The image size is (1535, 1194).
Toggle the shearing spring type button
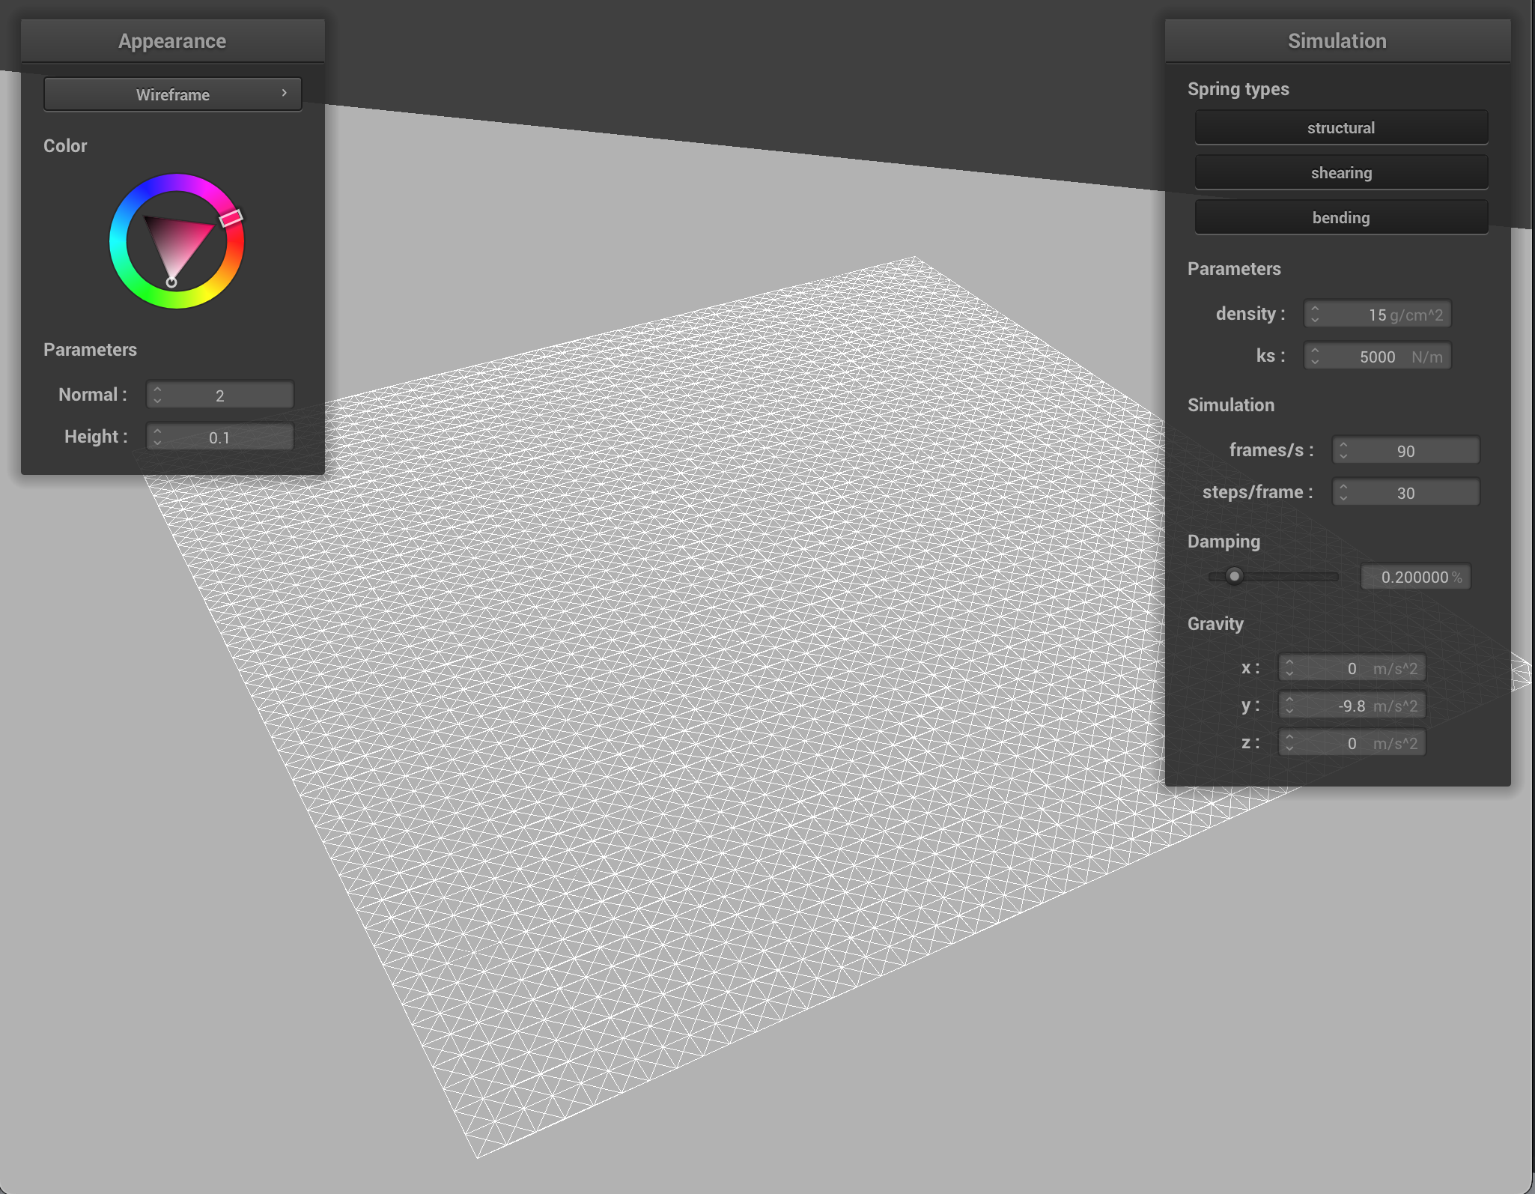tap(1341, 172)
